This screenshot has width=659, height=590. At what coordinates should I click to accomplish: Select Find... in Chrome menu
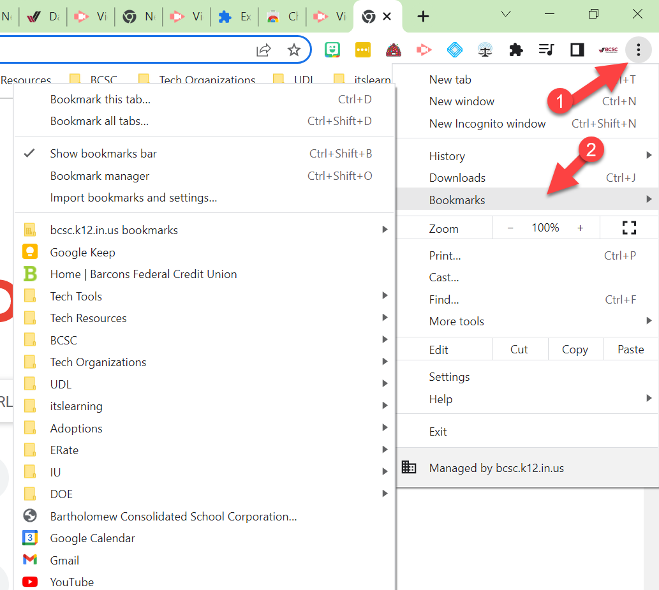(x=528, y=300)
